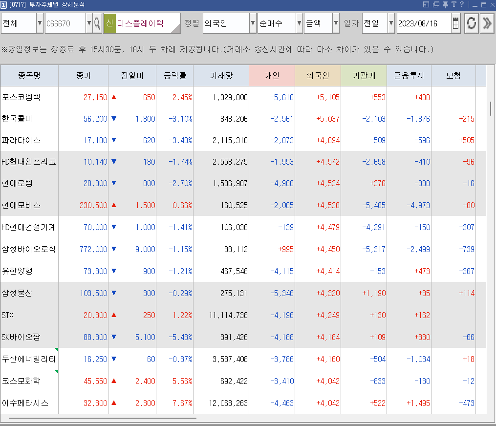Click 한국콜마 foreign value +5,037
This screenshot has width=496, height=426.
(328, 119)
